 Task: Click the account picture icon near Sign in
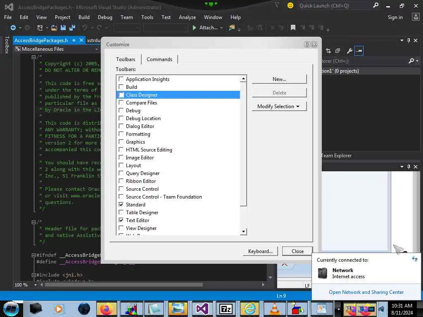tap(416, 17)
